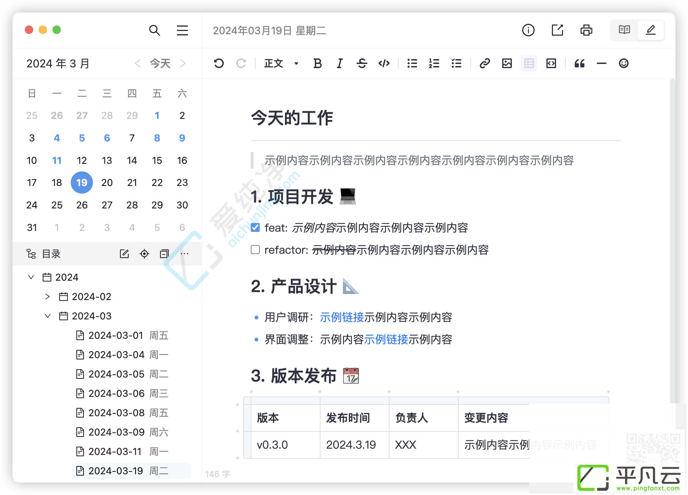The height and width of the screenshot is (495, 688).
Task: Insert a table
Action: (529, 63)
